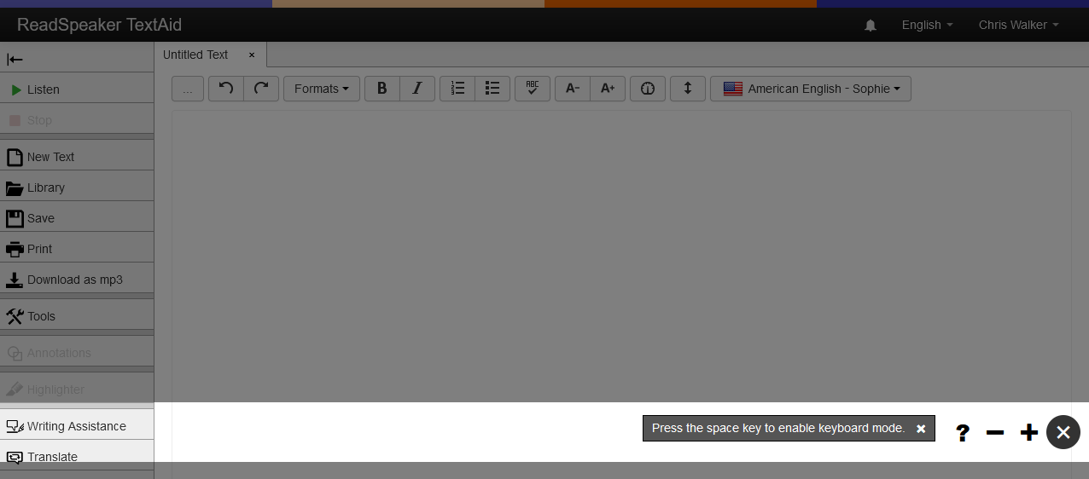Close the reading ruler overlay
The image size is (1089, 479).
click(1063, 432)
